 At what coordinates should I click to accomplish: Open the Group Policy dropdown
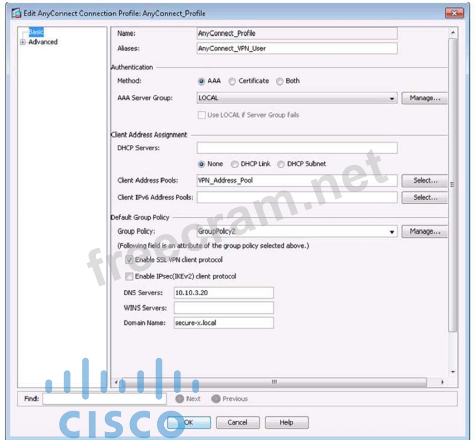[392, 232]
